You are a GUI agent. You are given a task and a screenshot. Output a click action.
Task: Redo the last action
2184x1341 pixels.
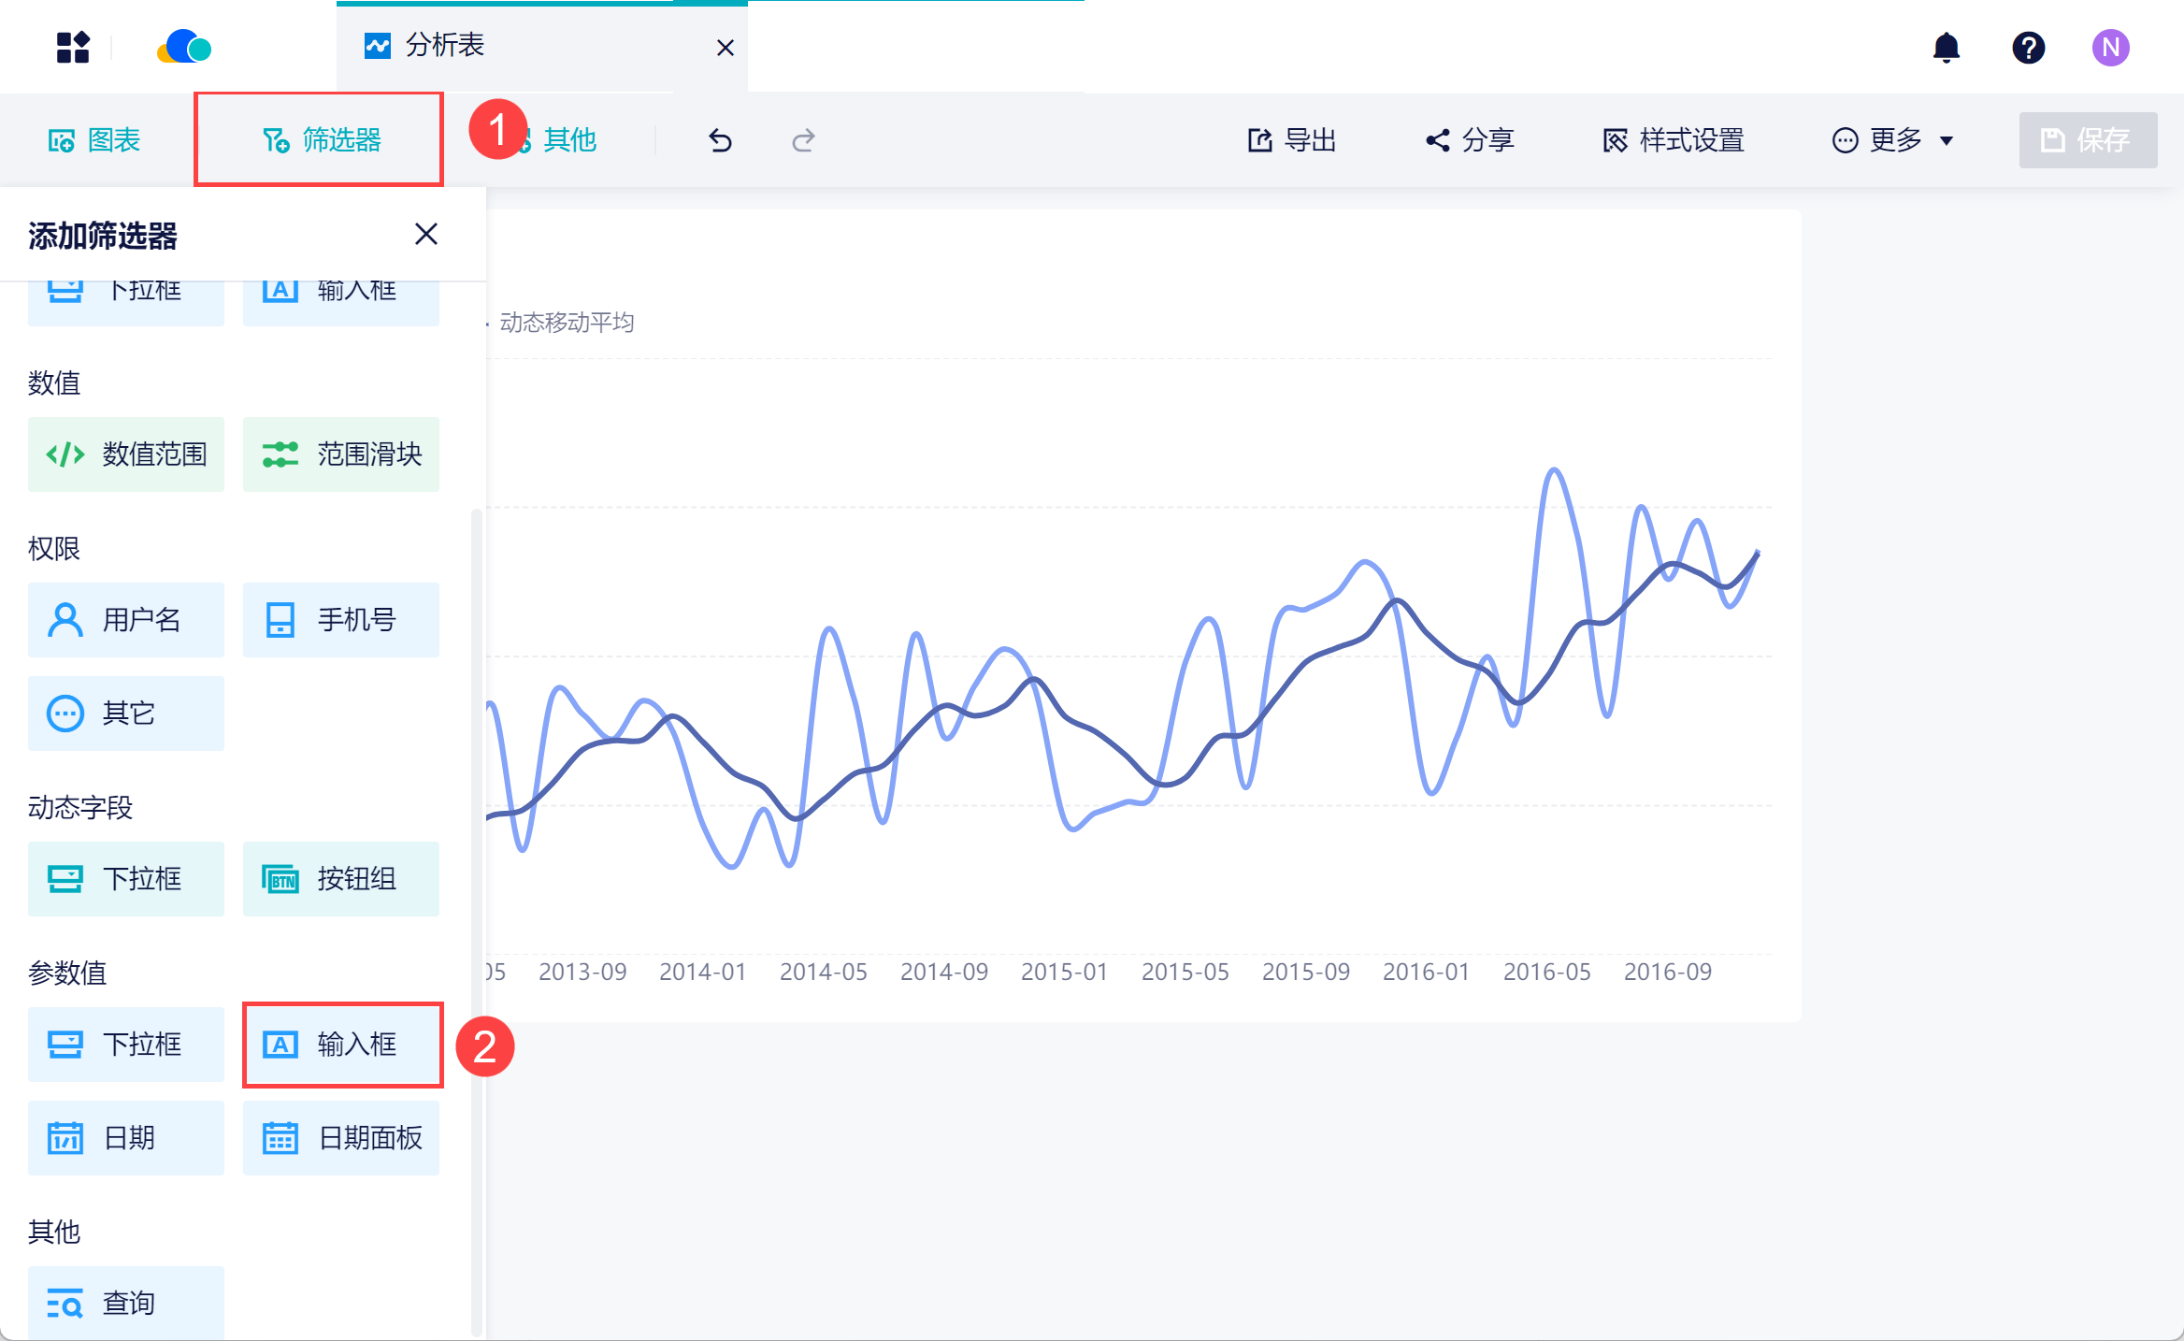pos(803,140)
